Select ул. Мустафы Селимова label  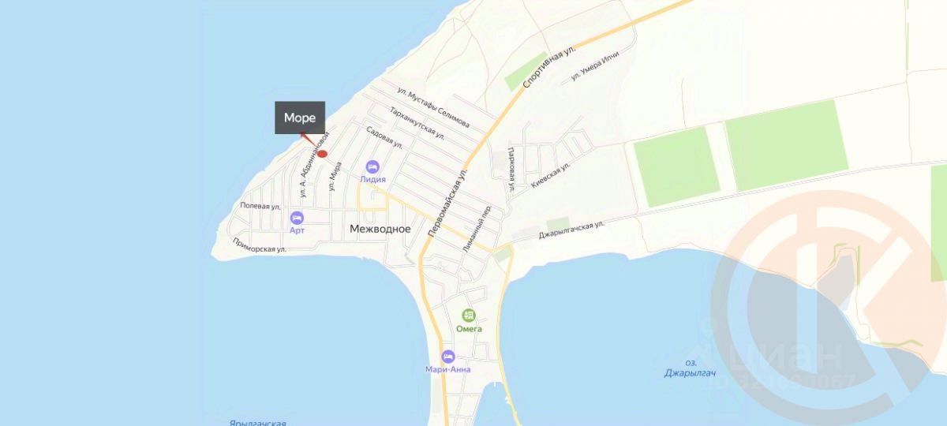coord(434,109)
